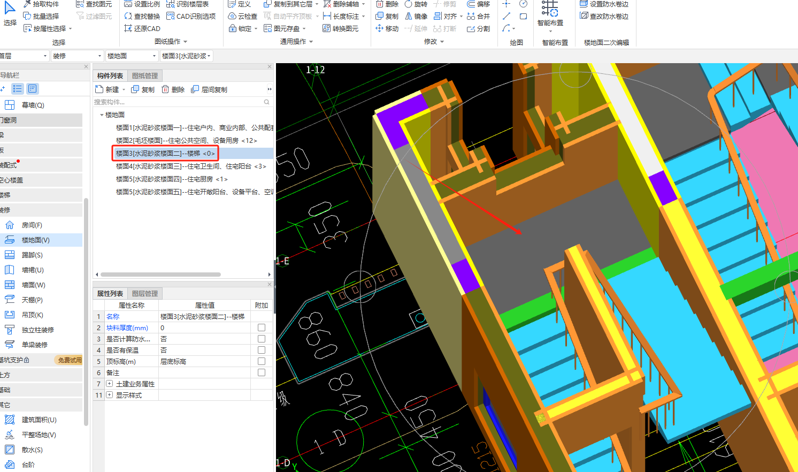Click 查改防水卷边

point(604,16)
